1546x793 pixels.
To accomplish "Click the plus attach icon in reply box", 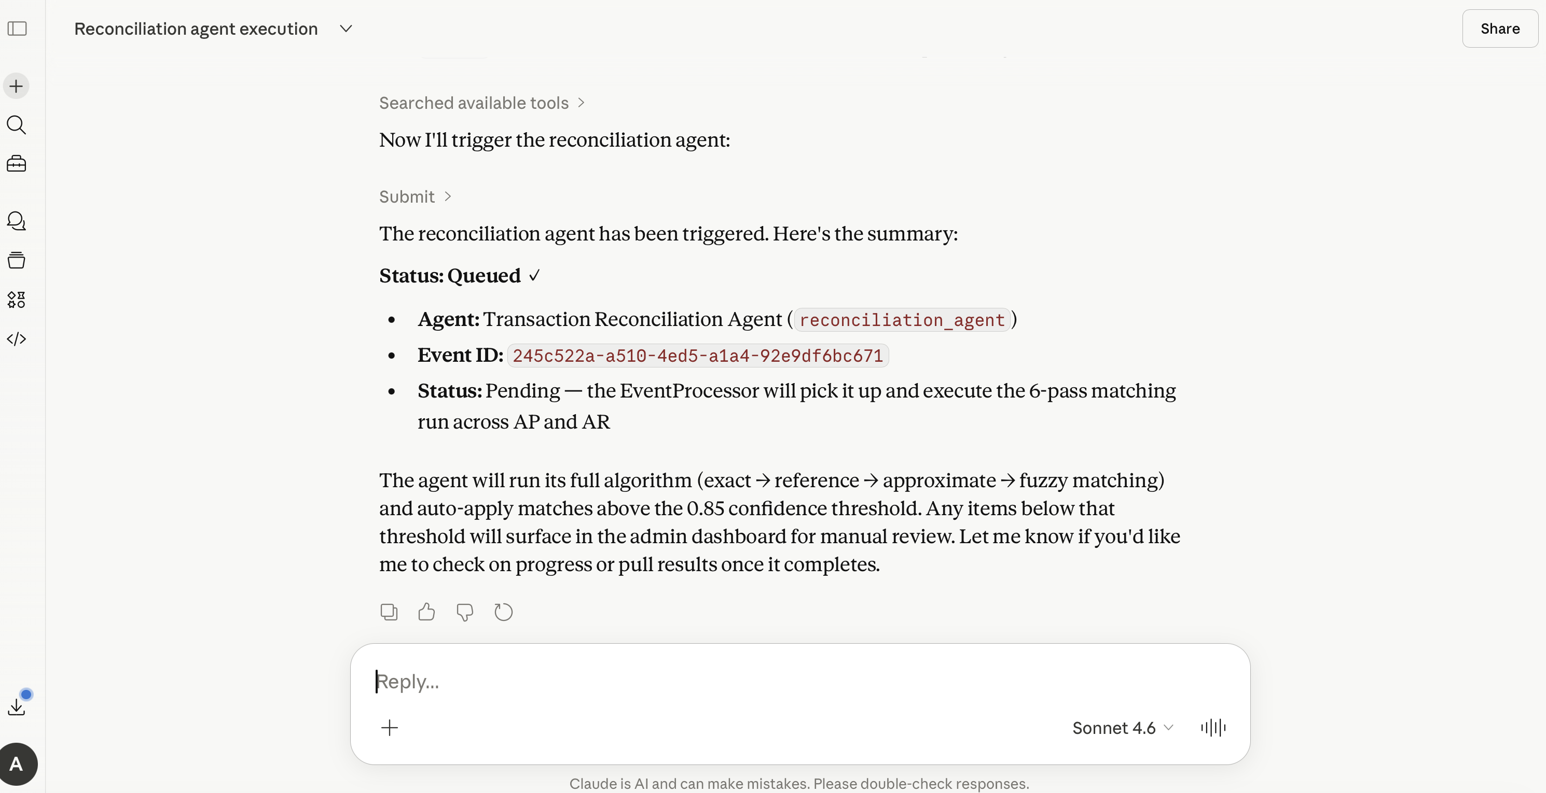I will pyautogui.click(x=390, y=728).
